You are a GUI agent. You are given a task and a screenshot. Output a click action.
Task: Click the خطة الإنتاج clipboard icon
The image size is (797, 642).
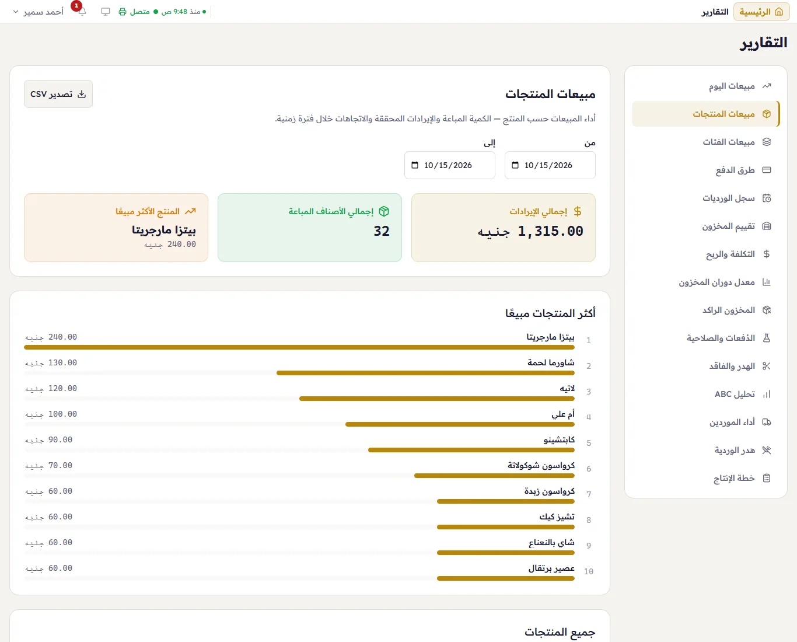pyautogui.click(x=767, y=478)
